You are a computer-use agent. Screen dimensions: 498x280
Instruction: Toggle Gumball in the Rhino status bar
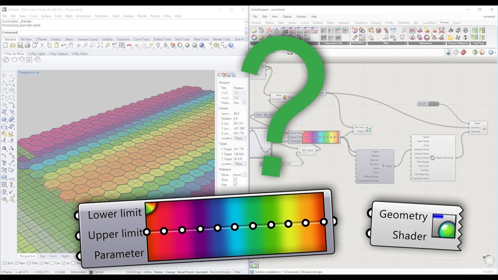[202, 272]
